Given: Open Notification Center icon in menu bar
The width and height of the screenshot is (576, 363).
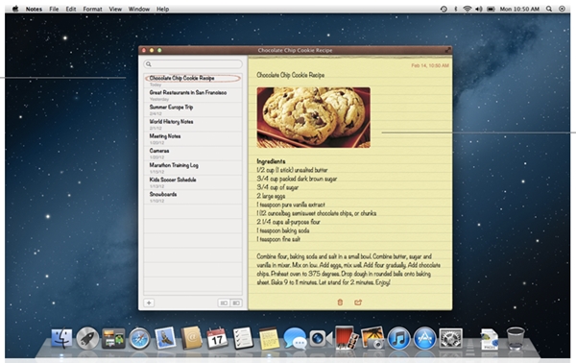Looking at the screenshot, I should pos(562,9).
